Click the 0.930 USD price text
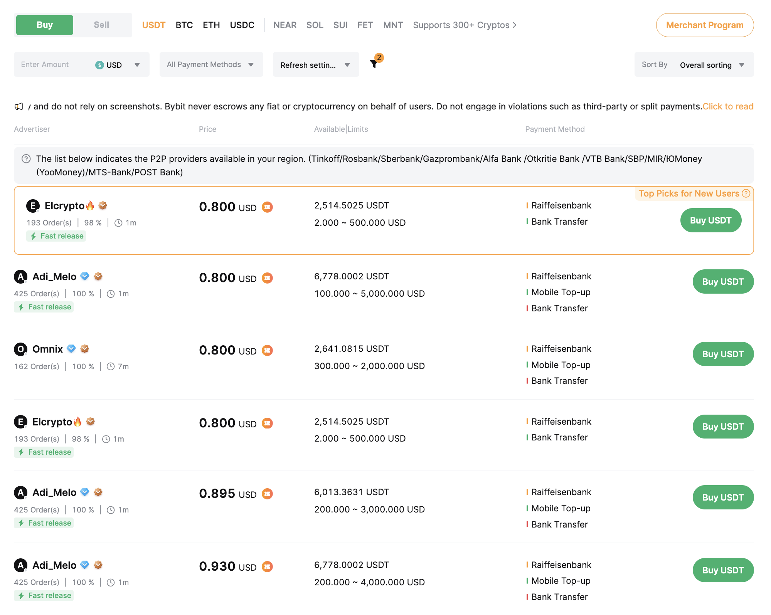This screenshot has height=615, width=771. (228, 566)
